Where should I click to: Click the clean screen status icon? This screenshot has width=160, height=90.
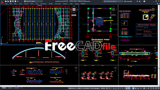(x=156, y=88)
